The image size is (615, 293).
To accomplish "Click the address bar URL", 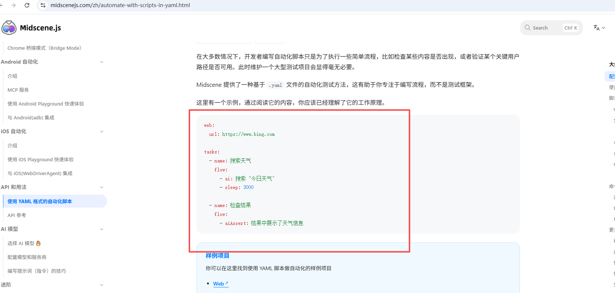I will pos(120,5).
